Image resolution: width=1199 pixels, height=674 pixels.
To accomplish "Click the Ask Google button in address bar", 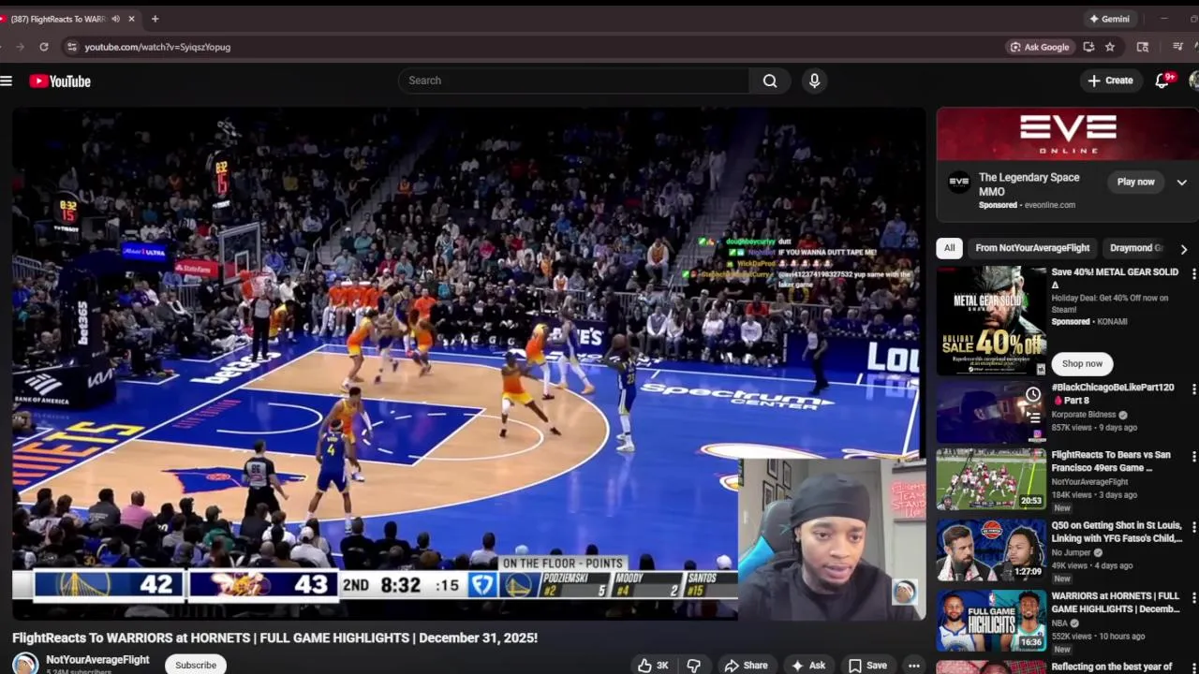I will point(1039,47).
